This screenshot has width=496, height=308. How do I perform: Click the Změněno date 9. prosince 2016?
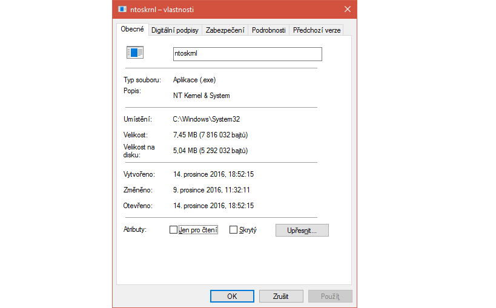(x=211, y=190)
